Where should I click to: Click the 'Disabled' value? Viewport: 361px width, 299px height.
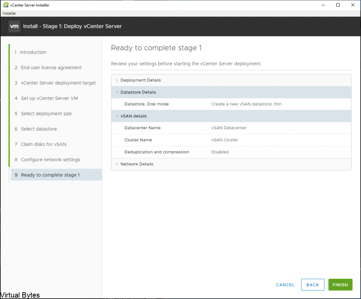pos(220,152)
